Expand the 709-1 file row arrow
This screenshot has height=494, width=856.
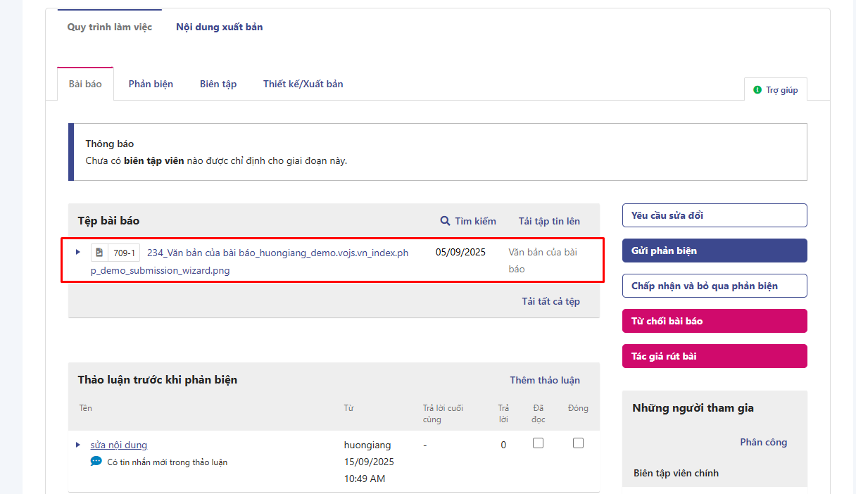tap(78, 252)
